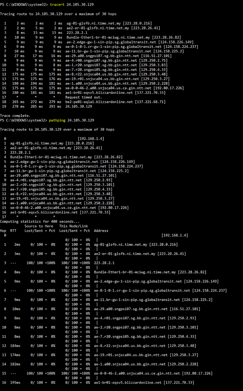This screenshot has height=391, width=243.
Task: Click the 10ms RTT value for hop 8
Action: tap(16, 309)
